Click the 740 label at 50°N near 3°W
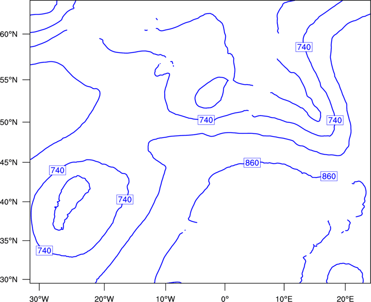This screenshot has height=302, width=371. click(206, 120)
